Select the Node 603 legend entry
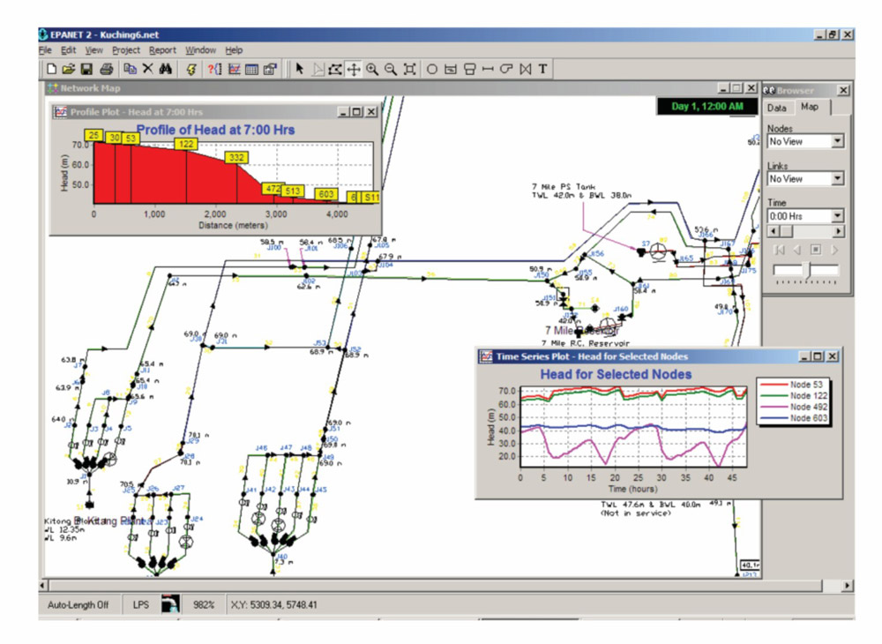The image size is (882, 644). pos(794,418)
